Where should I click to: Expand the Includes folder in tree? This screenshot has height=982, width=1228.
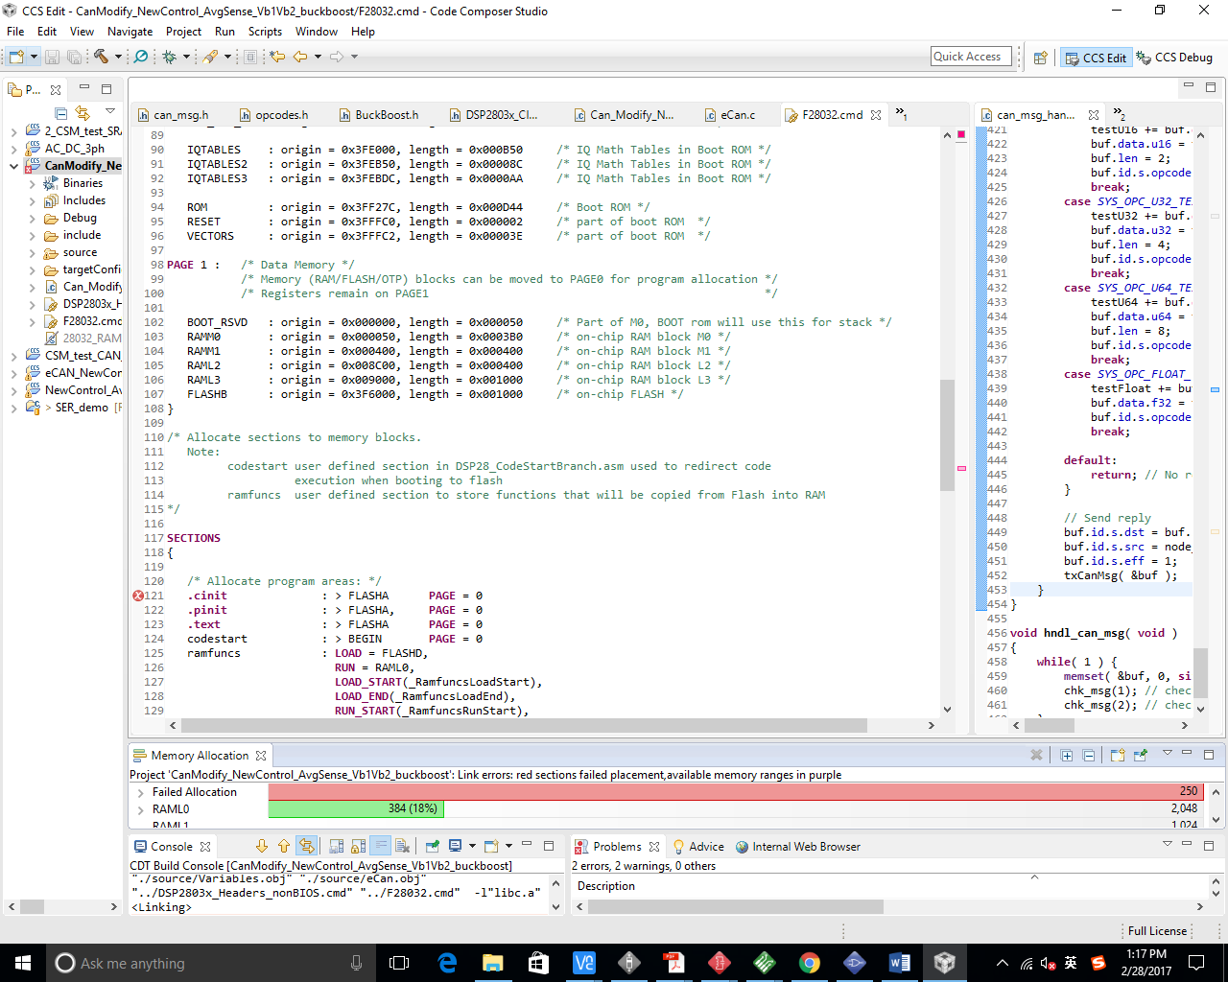pos(33,201)
